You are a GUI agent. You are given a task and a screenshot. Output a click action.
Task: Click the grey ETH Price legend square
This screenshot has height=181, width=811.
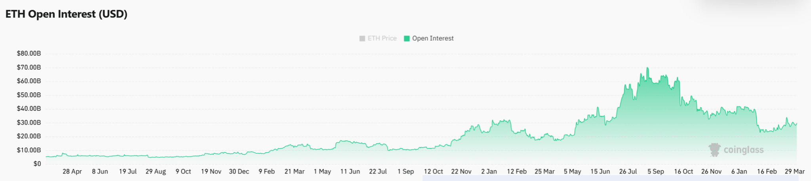(362, 38)
